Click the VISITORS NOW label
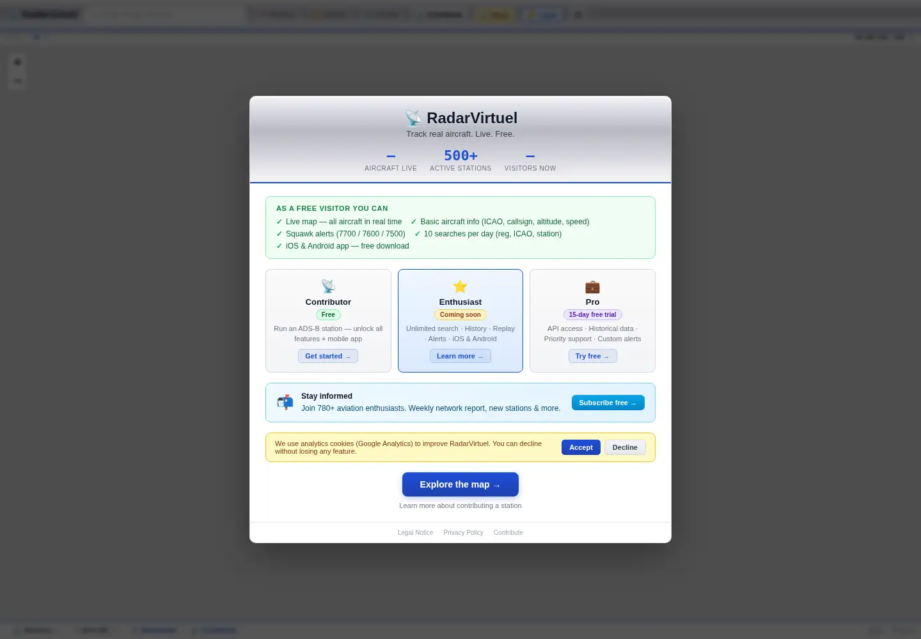 [530, 168]
